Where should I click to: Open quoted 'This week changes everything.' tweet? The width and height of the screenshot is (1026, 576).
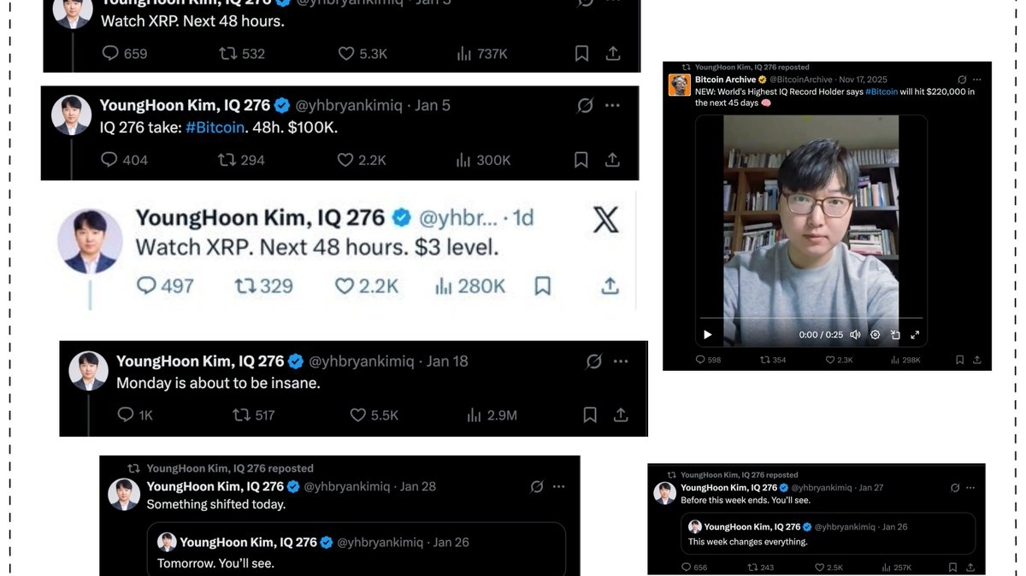pos(828,534)
